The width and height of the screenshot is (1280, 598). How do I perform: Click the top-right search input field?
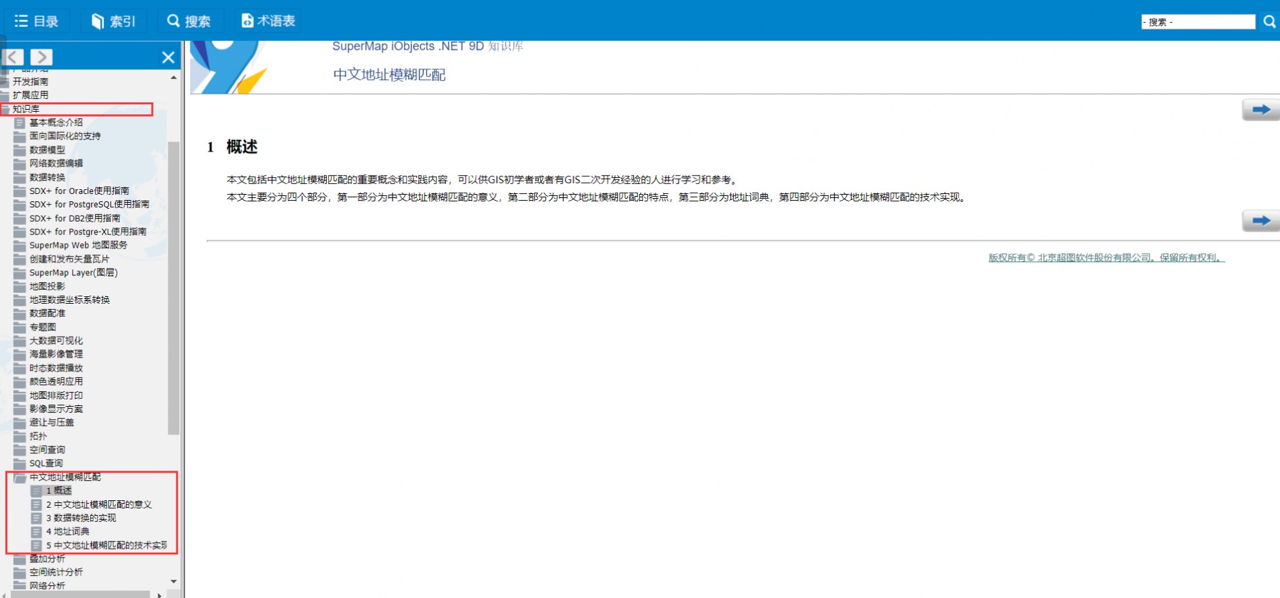(1198, 22)
